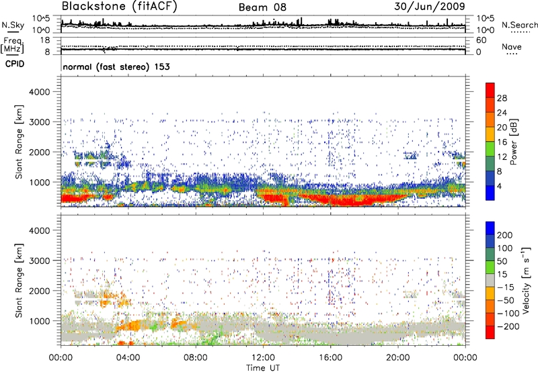Viewport: 538px width, 372px height.
Task: Click the date '30/Jun/2009'
Action: pyautogui.click(x=430, y=6)
